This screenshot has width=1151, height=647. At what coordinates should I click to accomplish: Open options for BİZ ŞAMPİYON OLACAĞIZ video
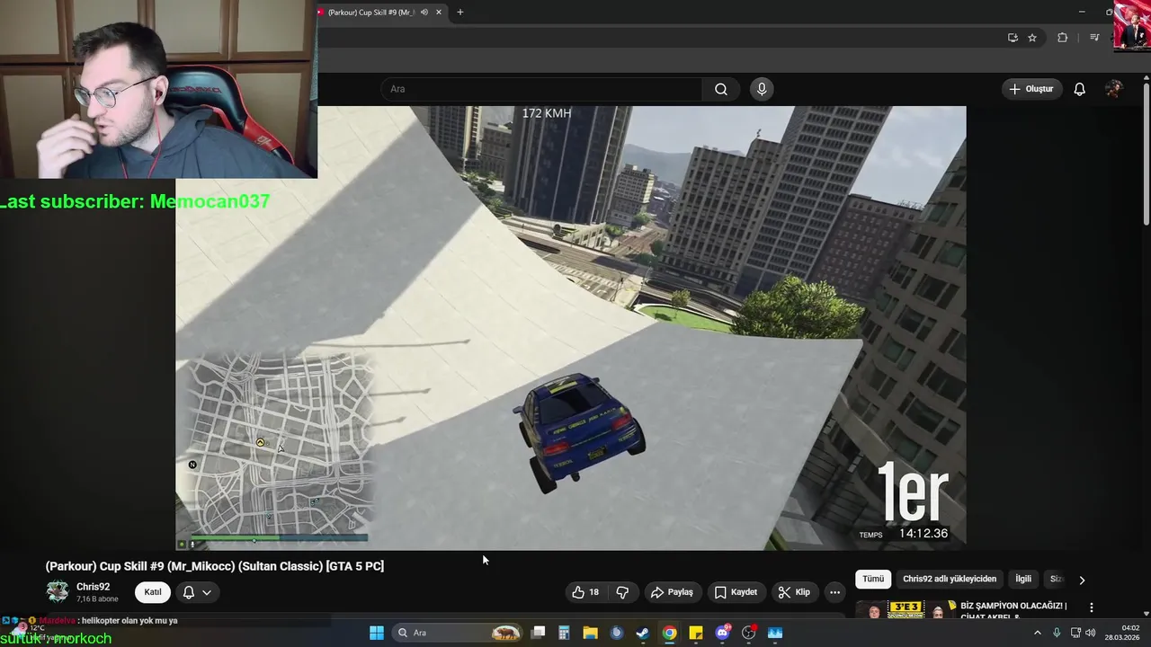[x=1092, y=607]
